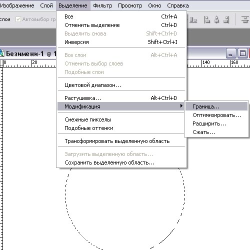Click the greyed Отменить выбор слоев entry
The image size is (250, 250).
[121, 63]
